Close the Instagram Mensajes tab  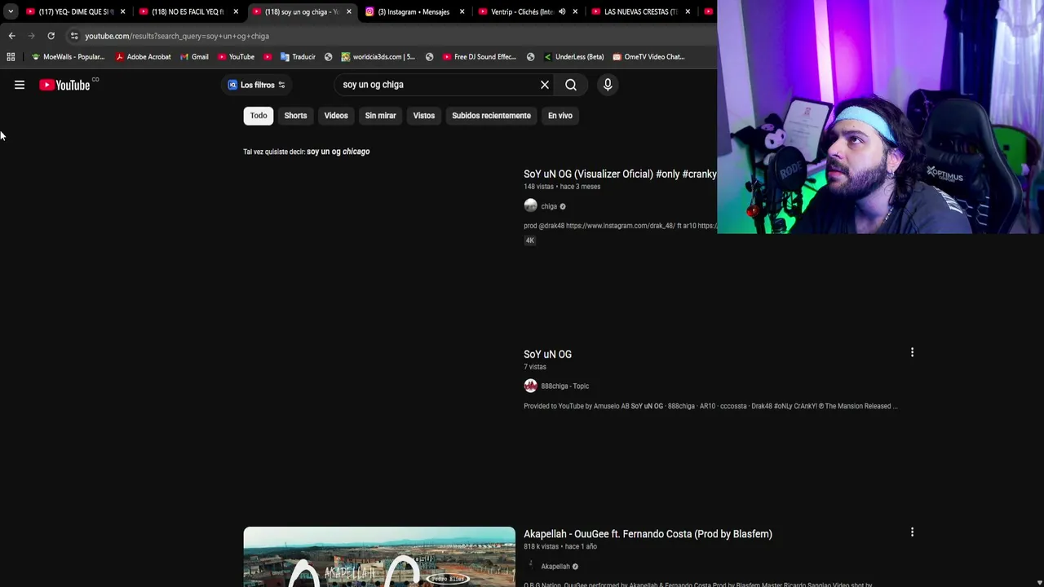(462, 11)
